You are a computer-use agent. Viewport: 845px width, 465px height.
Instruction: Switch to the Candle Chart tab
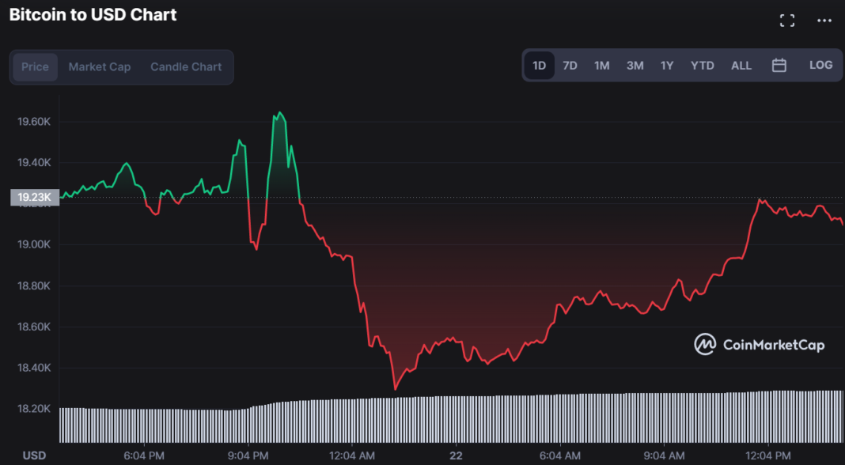186,66
